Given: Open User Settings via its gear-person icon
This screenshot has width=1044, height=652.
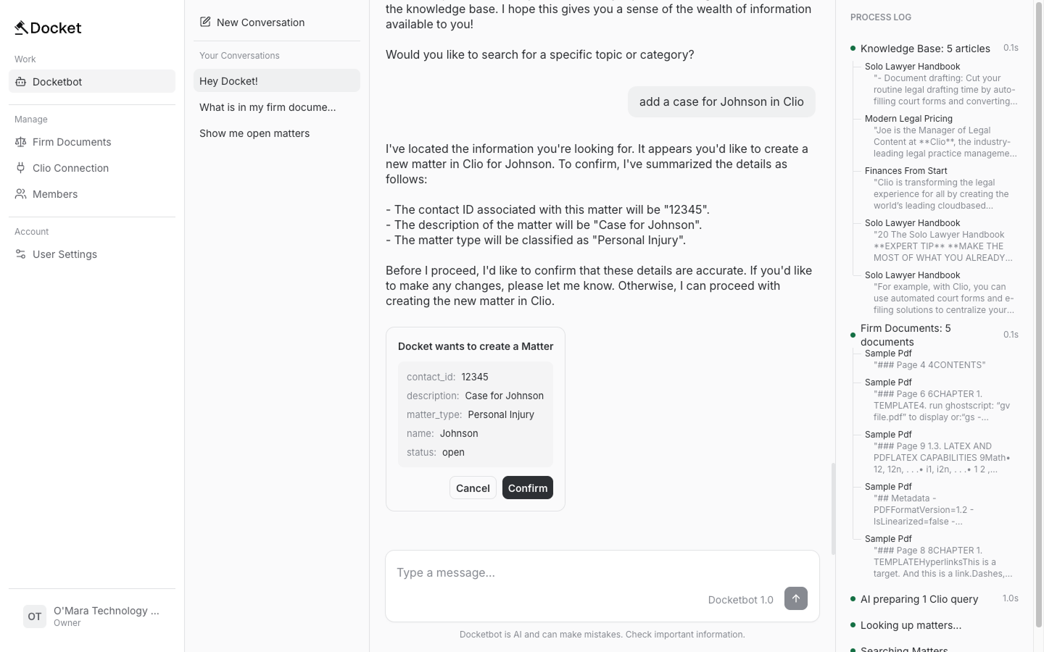Looking at the screenshot, I should (x=20, y=254).
